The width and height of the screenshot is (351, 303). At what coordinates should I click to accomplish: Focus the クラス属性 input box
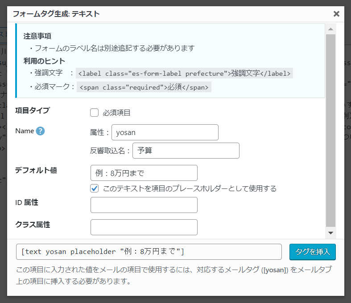point(144,227)
